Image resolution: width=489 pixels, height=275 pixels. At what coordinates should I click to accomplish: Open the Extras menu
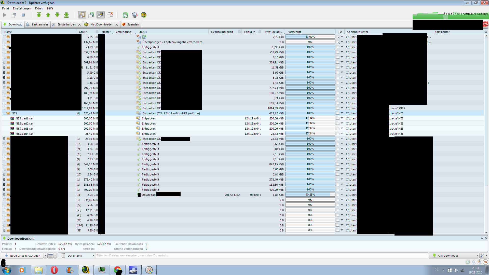click(x=39, y=8)
